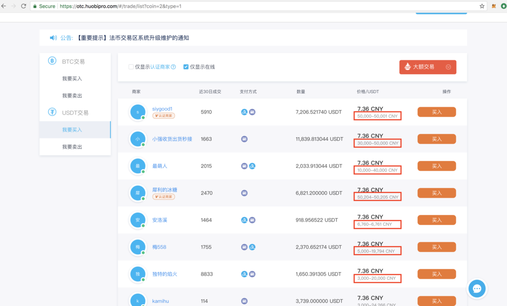Viewport: 507px width, 306px height.
Task: Select the Bitcoin icon next to BTC交易
Action: pos(51,61)
